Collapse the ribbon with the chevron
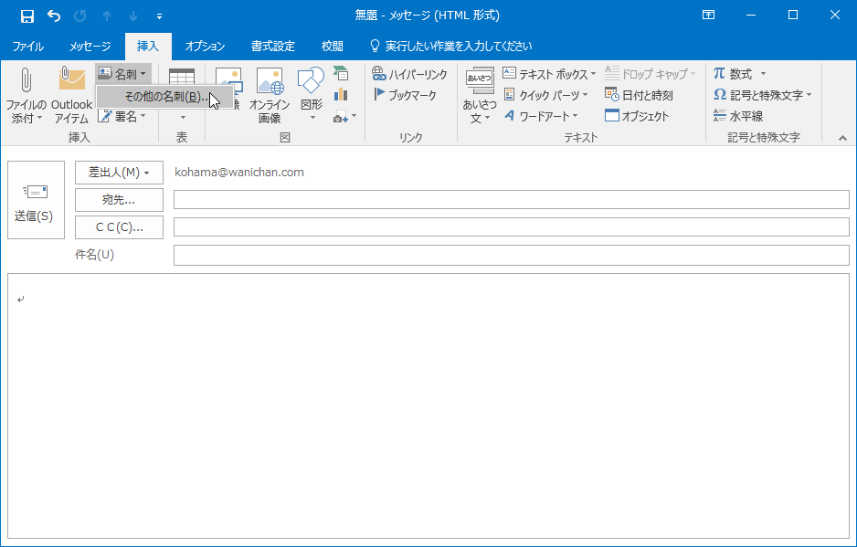This screenshot has width=857, height=547. (x=842, y=138)
